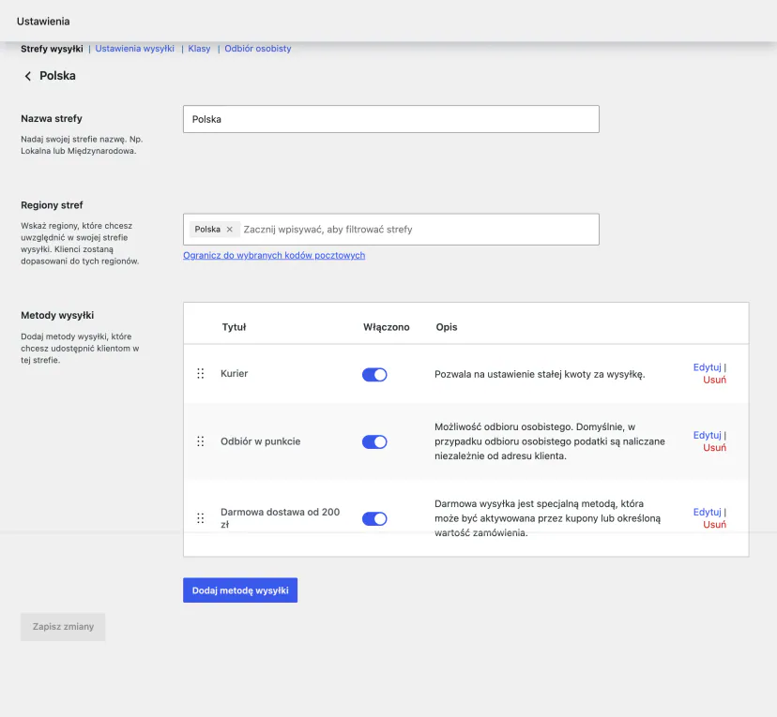This screenshot has width=777, height=717.
Task: Grab the drag handle for Darmowa dostawa row
Action: (x=200, y=518)
